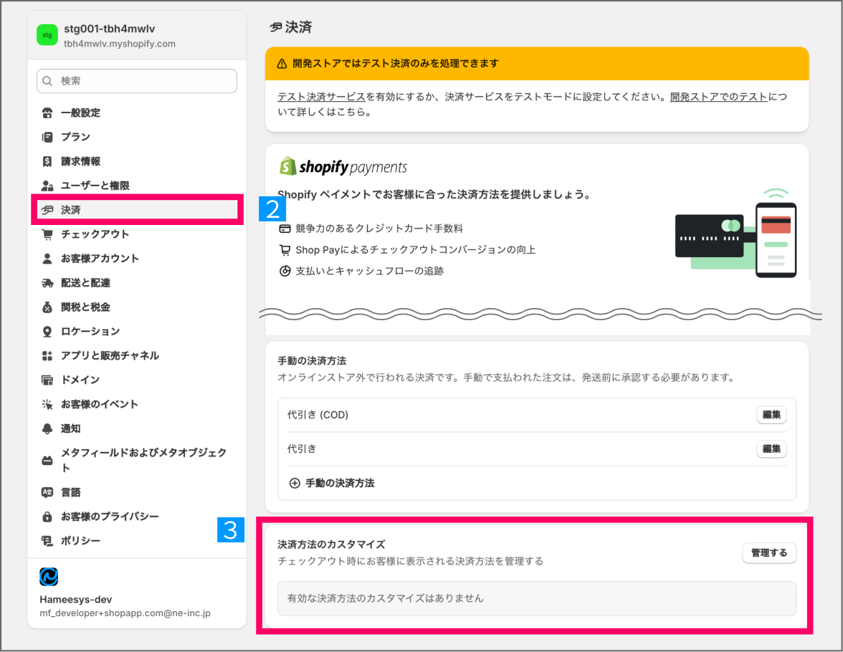Click 編集 button for 代引き (COD)

point(771,415)
